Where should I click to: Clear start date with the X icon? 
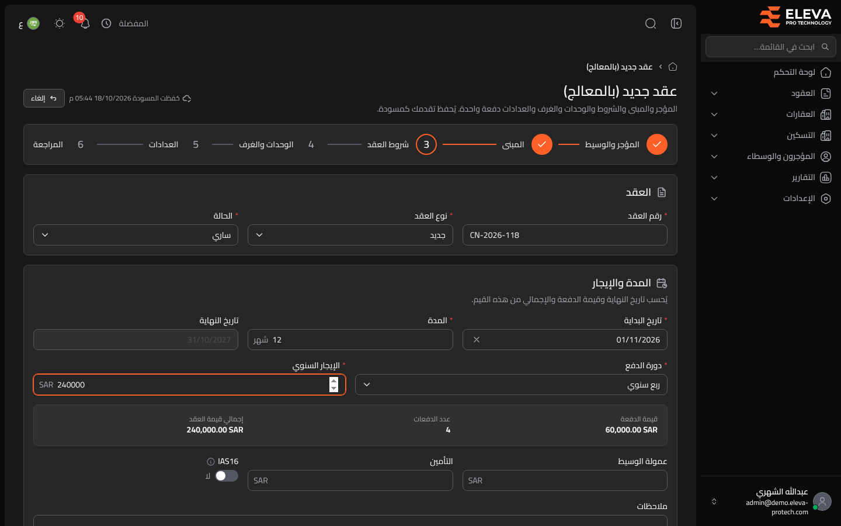point(477,340)
